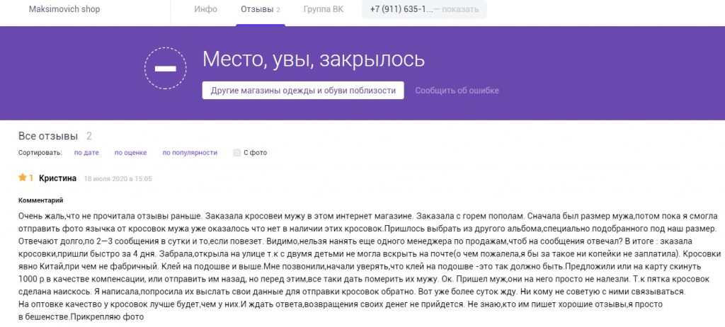
Task: Toggle the 'С фото' checkbox
Action: (237, 153)
